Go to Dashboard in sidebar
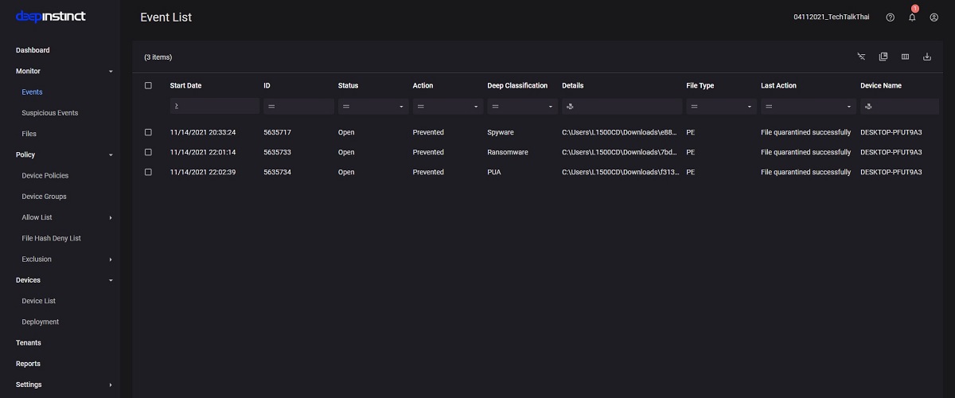The image size is (955, 398). tap(33, 50)
